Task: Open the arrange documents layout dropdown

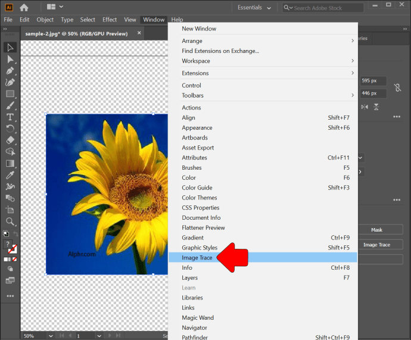Action: tap(55, 8)
